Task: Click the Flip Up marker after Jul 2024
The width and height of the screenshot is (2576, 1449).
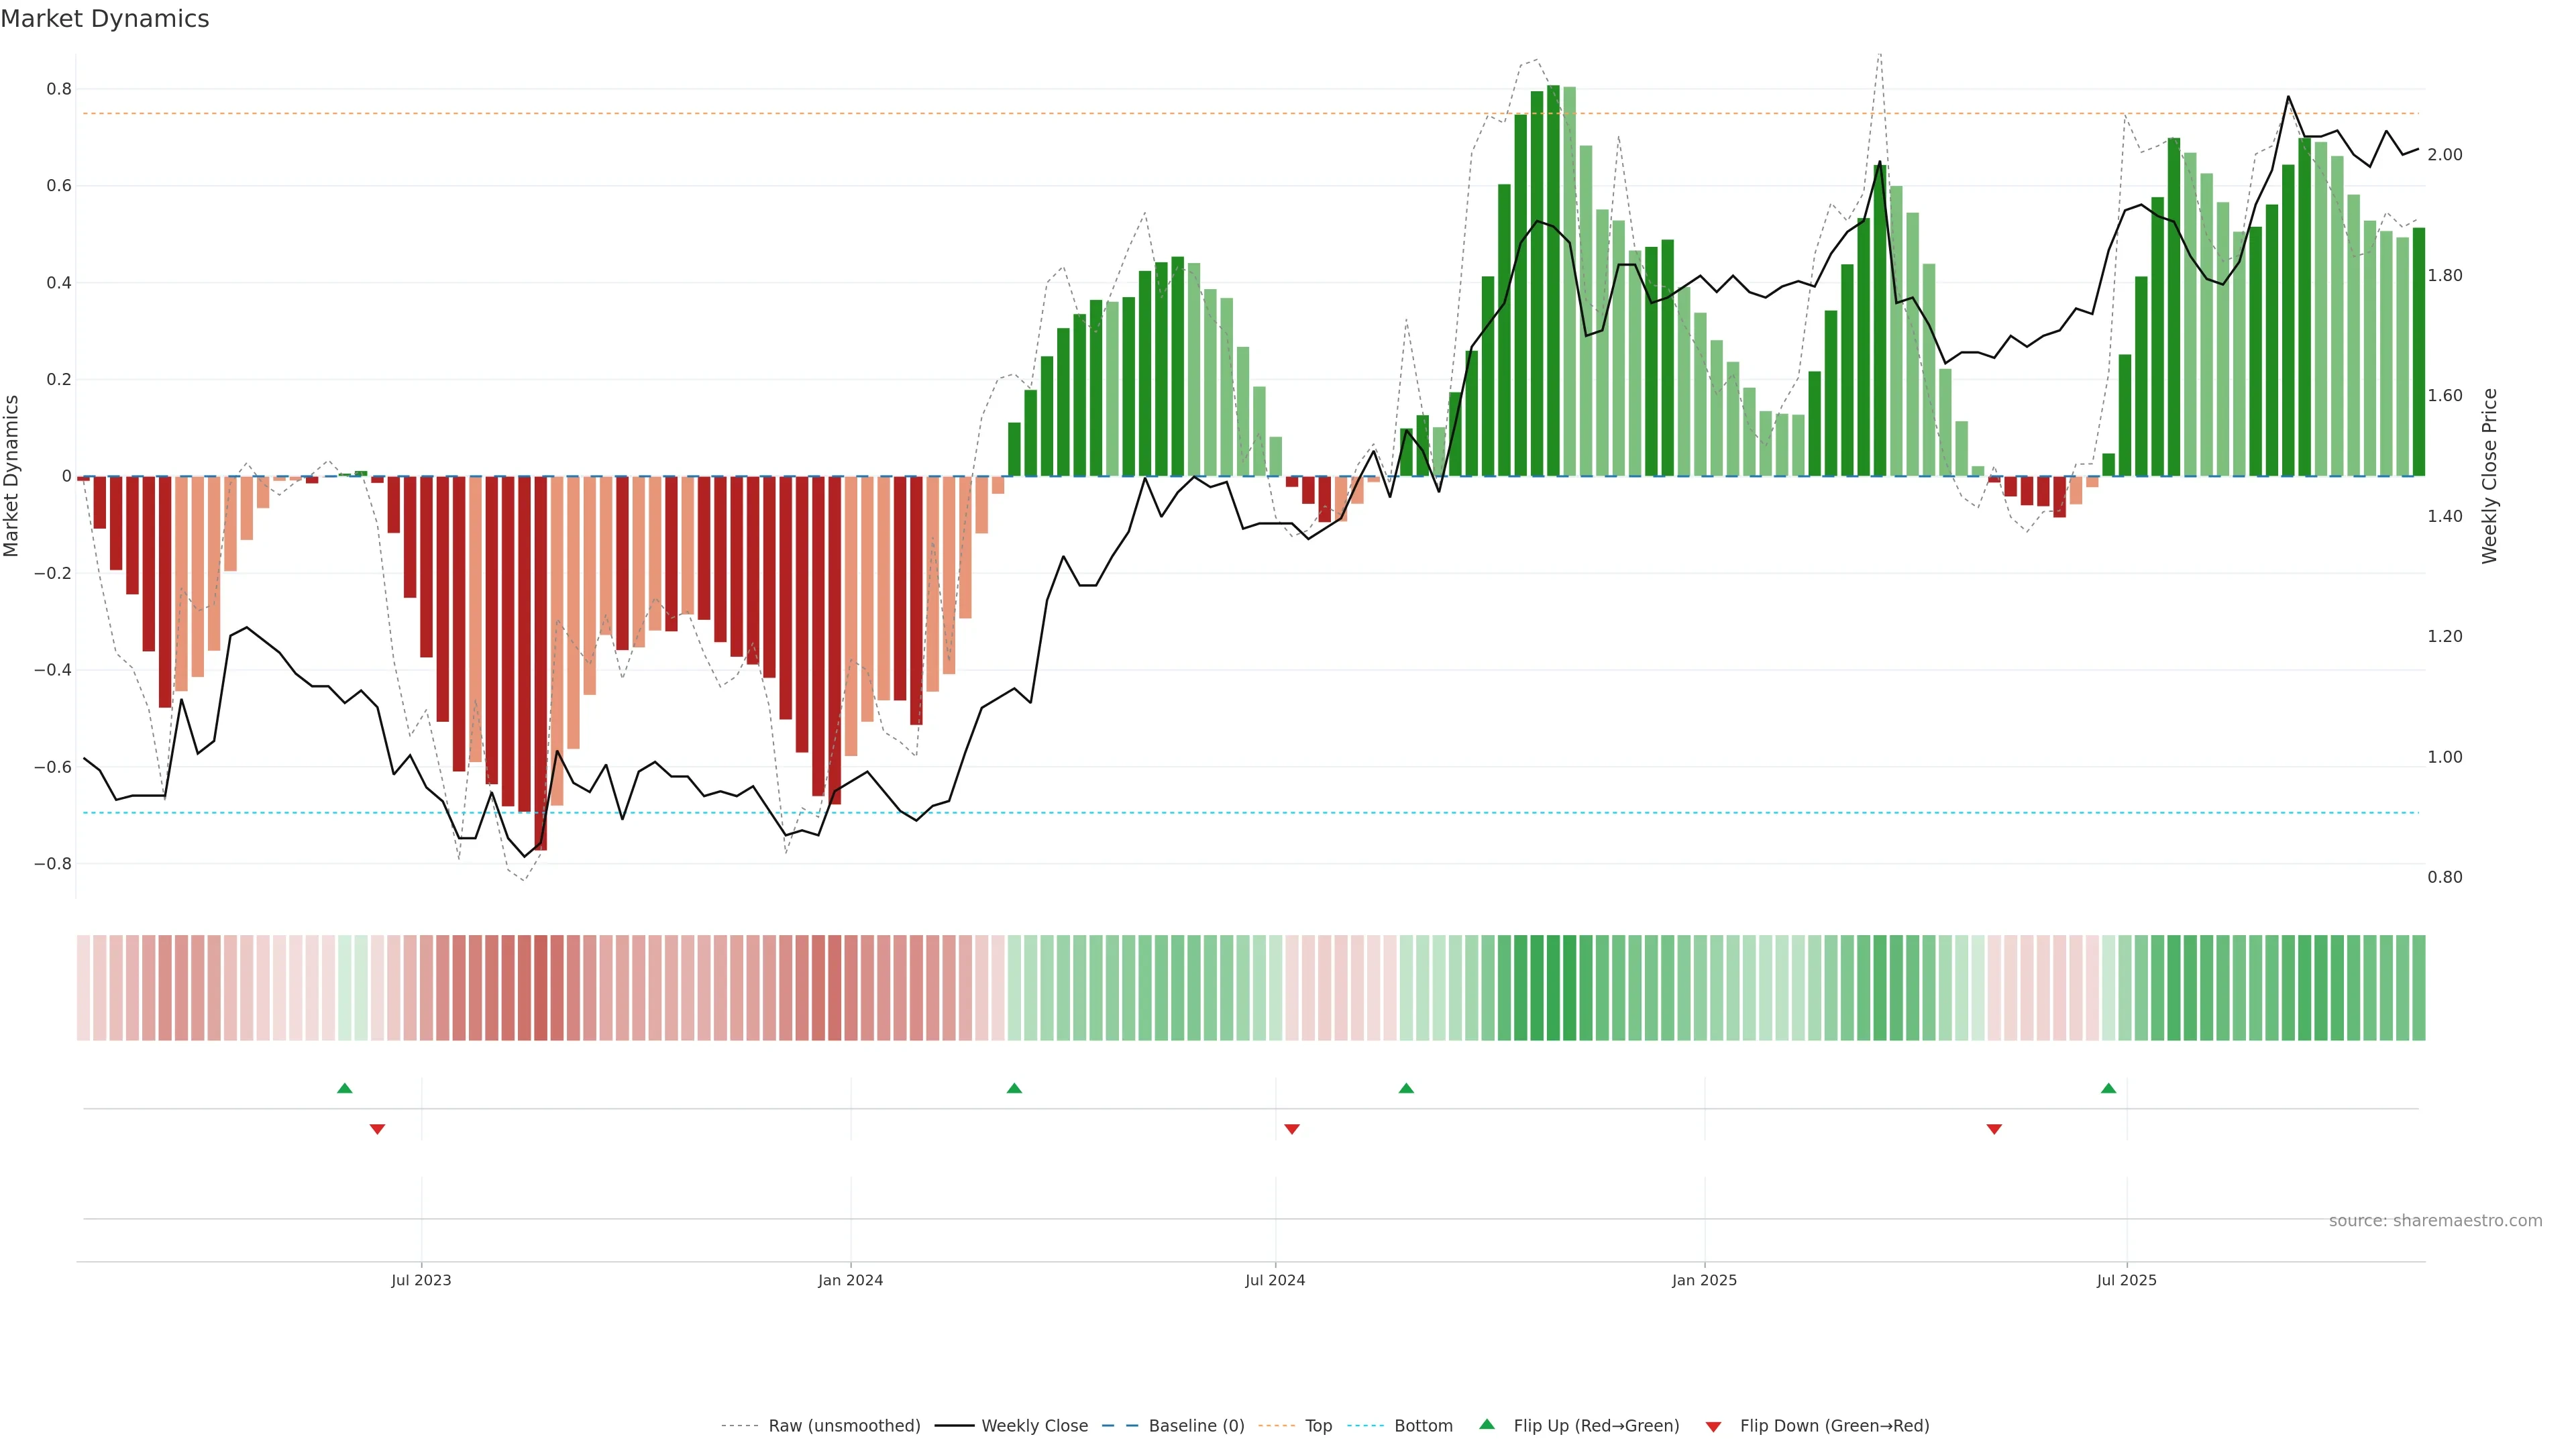Action: [x=1406, y=1088]
